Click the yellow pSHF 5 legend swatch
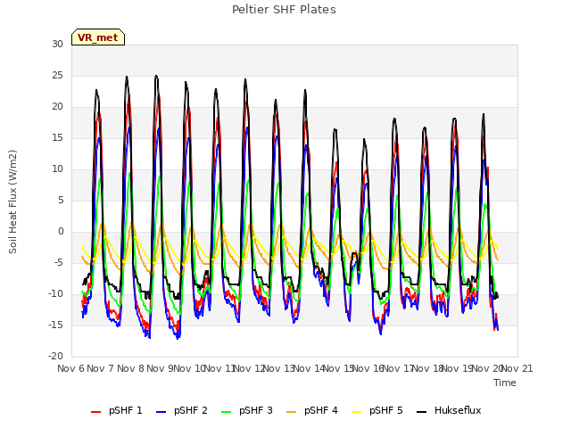Viewport: 571px width, 428px height. pos(357,412)
